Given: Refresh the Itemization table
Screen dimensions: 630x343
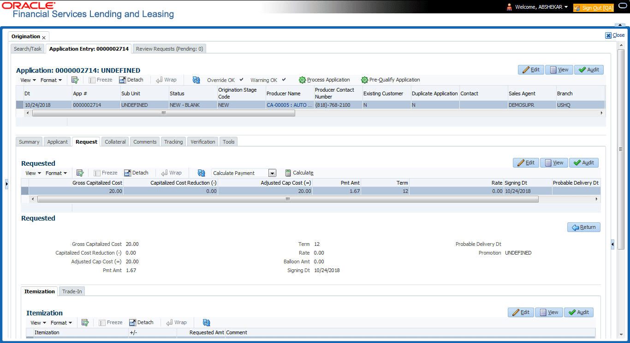Looking at the screenshot, I should tap(207, 323).
